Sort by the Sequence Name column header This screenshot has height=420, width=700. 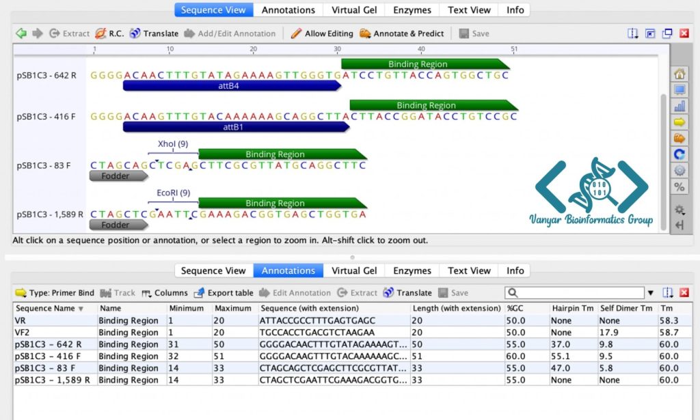(x=55, y=309)
